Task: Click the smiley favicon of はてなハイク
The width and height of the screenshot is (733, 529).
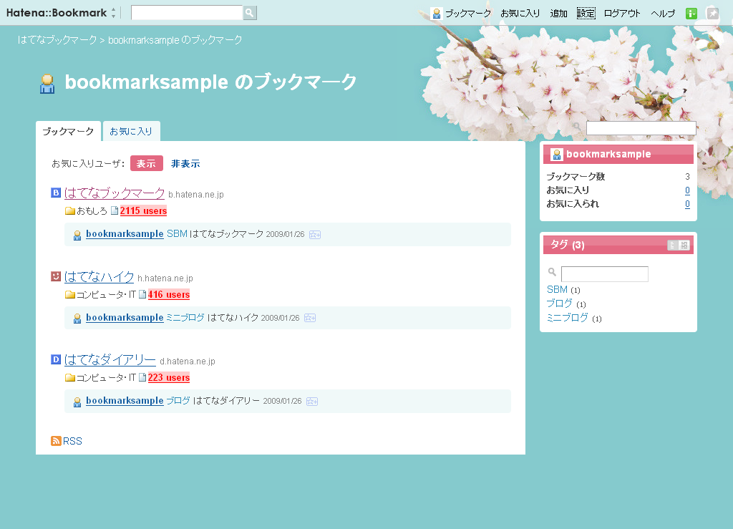Action: (x=56, y=276)
